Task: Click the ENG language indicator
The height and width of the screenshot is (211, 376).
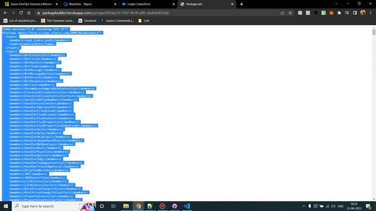Action: [341, 206]
